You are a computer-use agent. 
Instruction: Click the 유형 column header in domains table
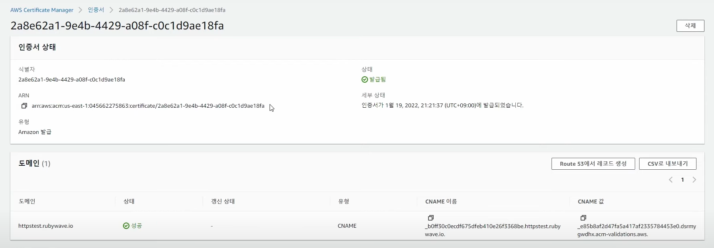(344, 201)
